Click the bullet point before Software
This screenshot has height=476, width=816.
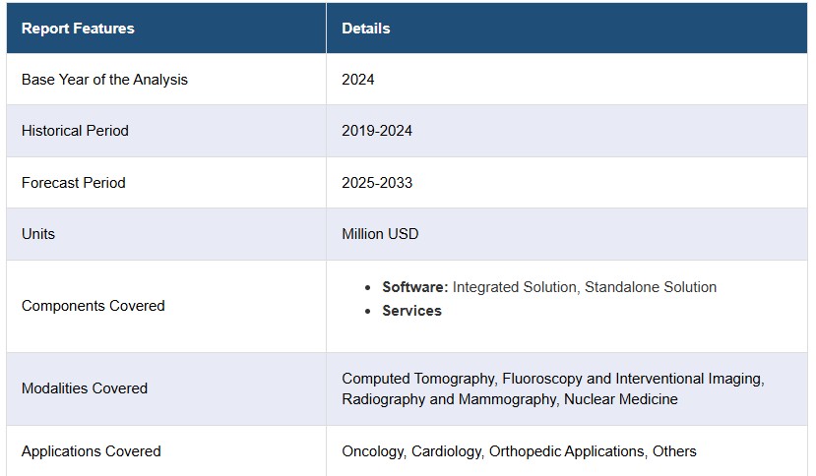pos(368,288)
